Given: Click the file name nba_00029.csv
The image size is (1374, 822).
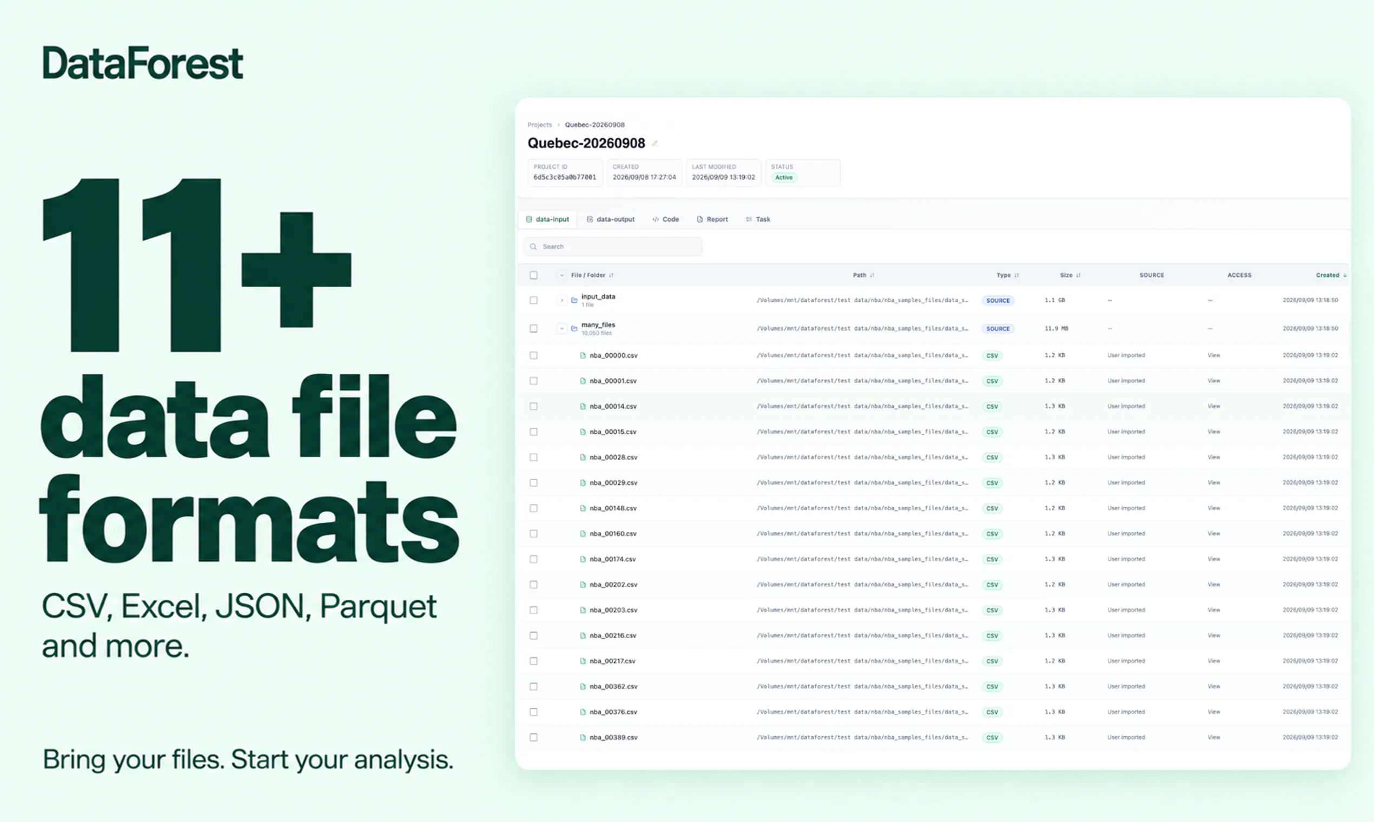Looking at the screenshot, I should click(x=613, y=483).
